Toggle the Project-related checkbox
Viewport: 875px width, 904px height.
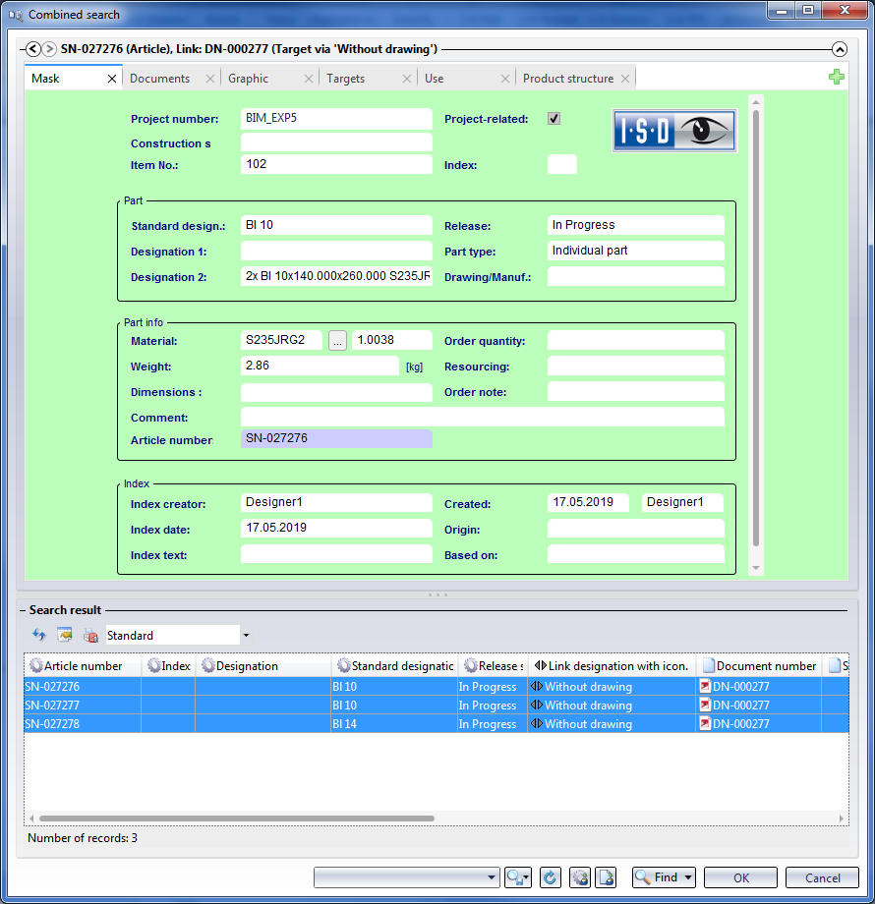coord(554,119)
